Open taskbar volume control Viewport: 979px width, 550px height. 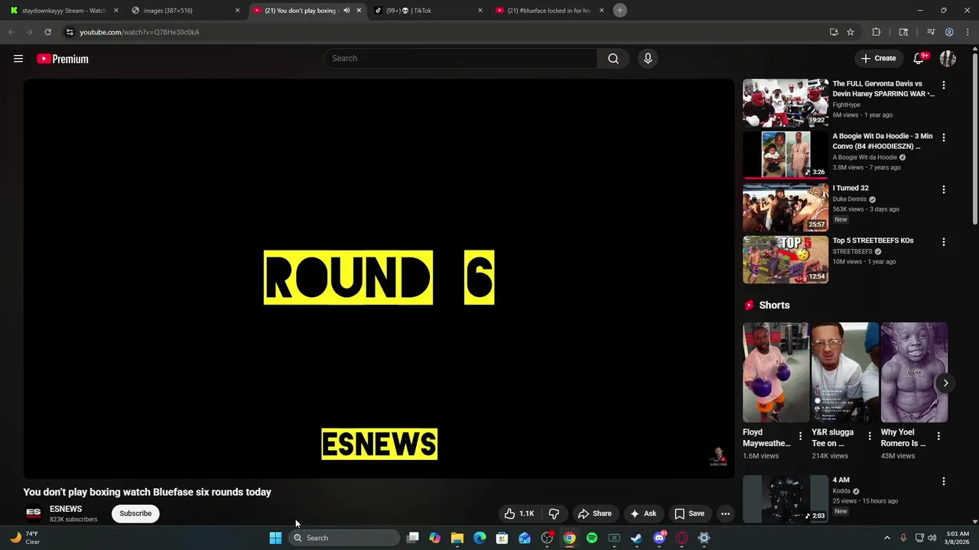click(x=932, y=538)
